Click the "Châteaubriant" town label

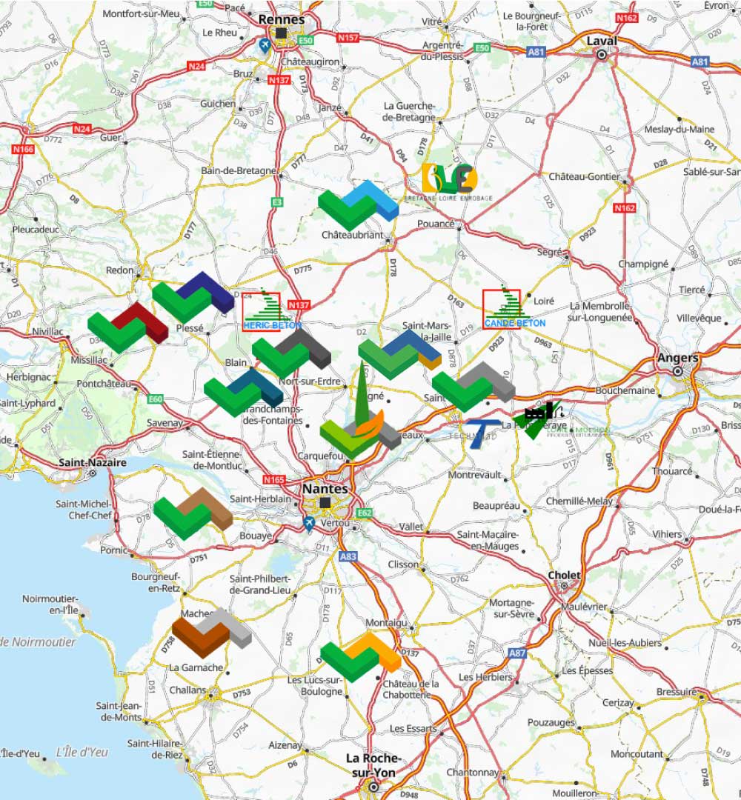point(352,236)
